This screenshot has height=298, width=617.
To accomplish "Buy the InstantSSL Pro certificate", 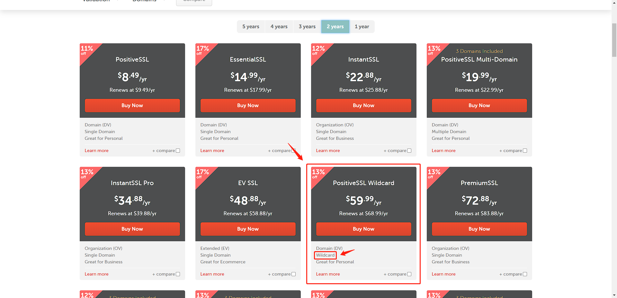I will (x=132, y=229).
